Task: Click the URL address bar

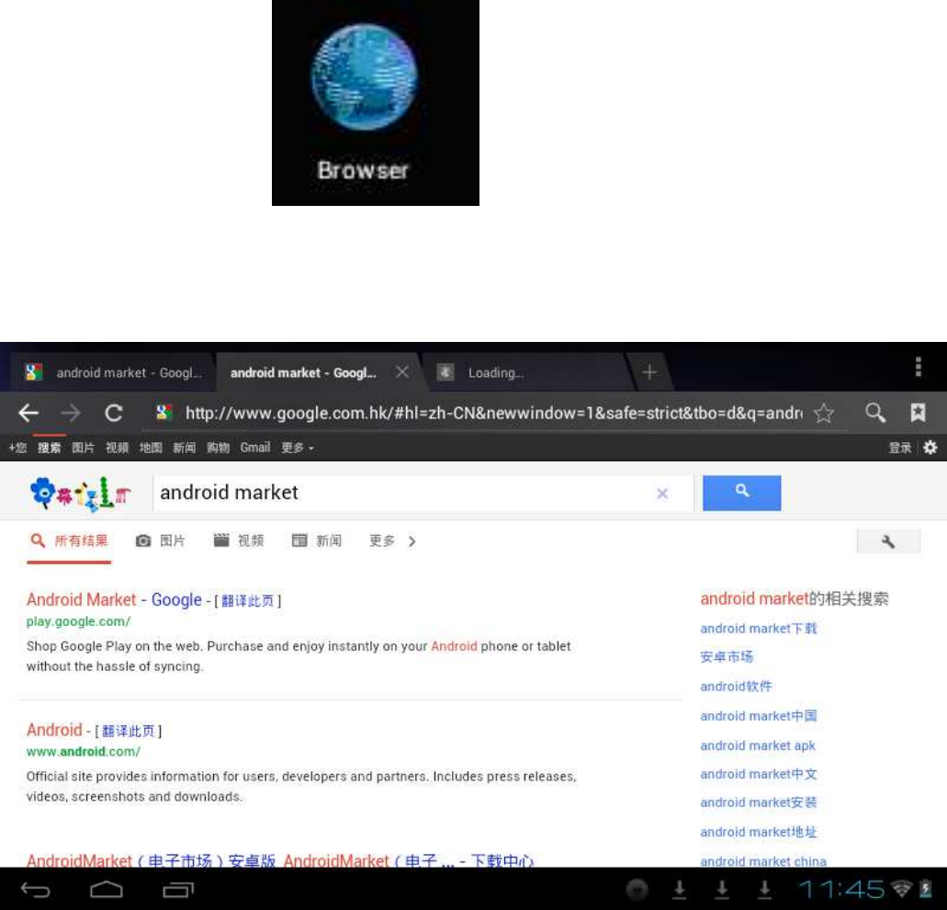Action: point(493,414)
